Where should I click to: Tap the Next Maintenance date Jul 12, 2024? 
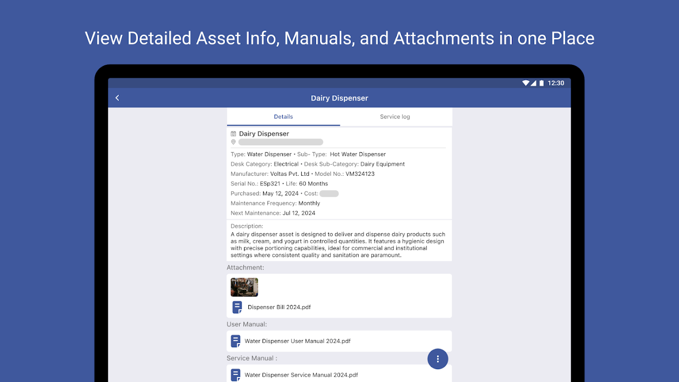[x=299, y=213]
